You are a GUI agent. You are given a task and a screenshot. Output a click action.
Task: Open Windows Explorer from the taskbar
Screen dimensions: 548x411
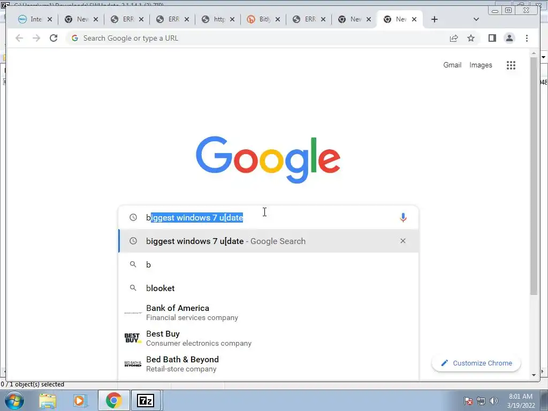pos(48,400)
